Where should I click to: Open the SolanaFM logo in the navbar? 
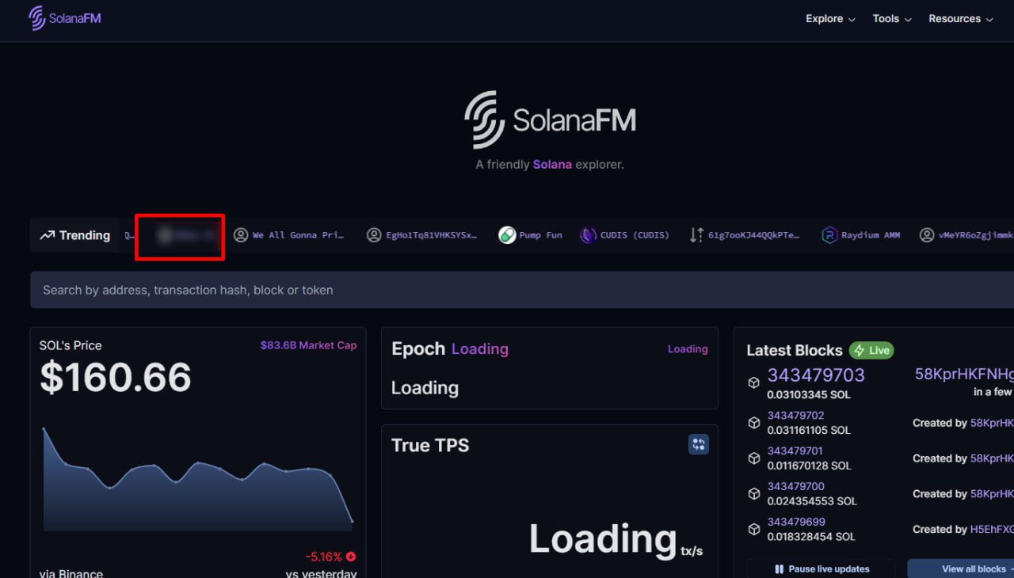(x=65, y=18)
